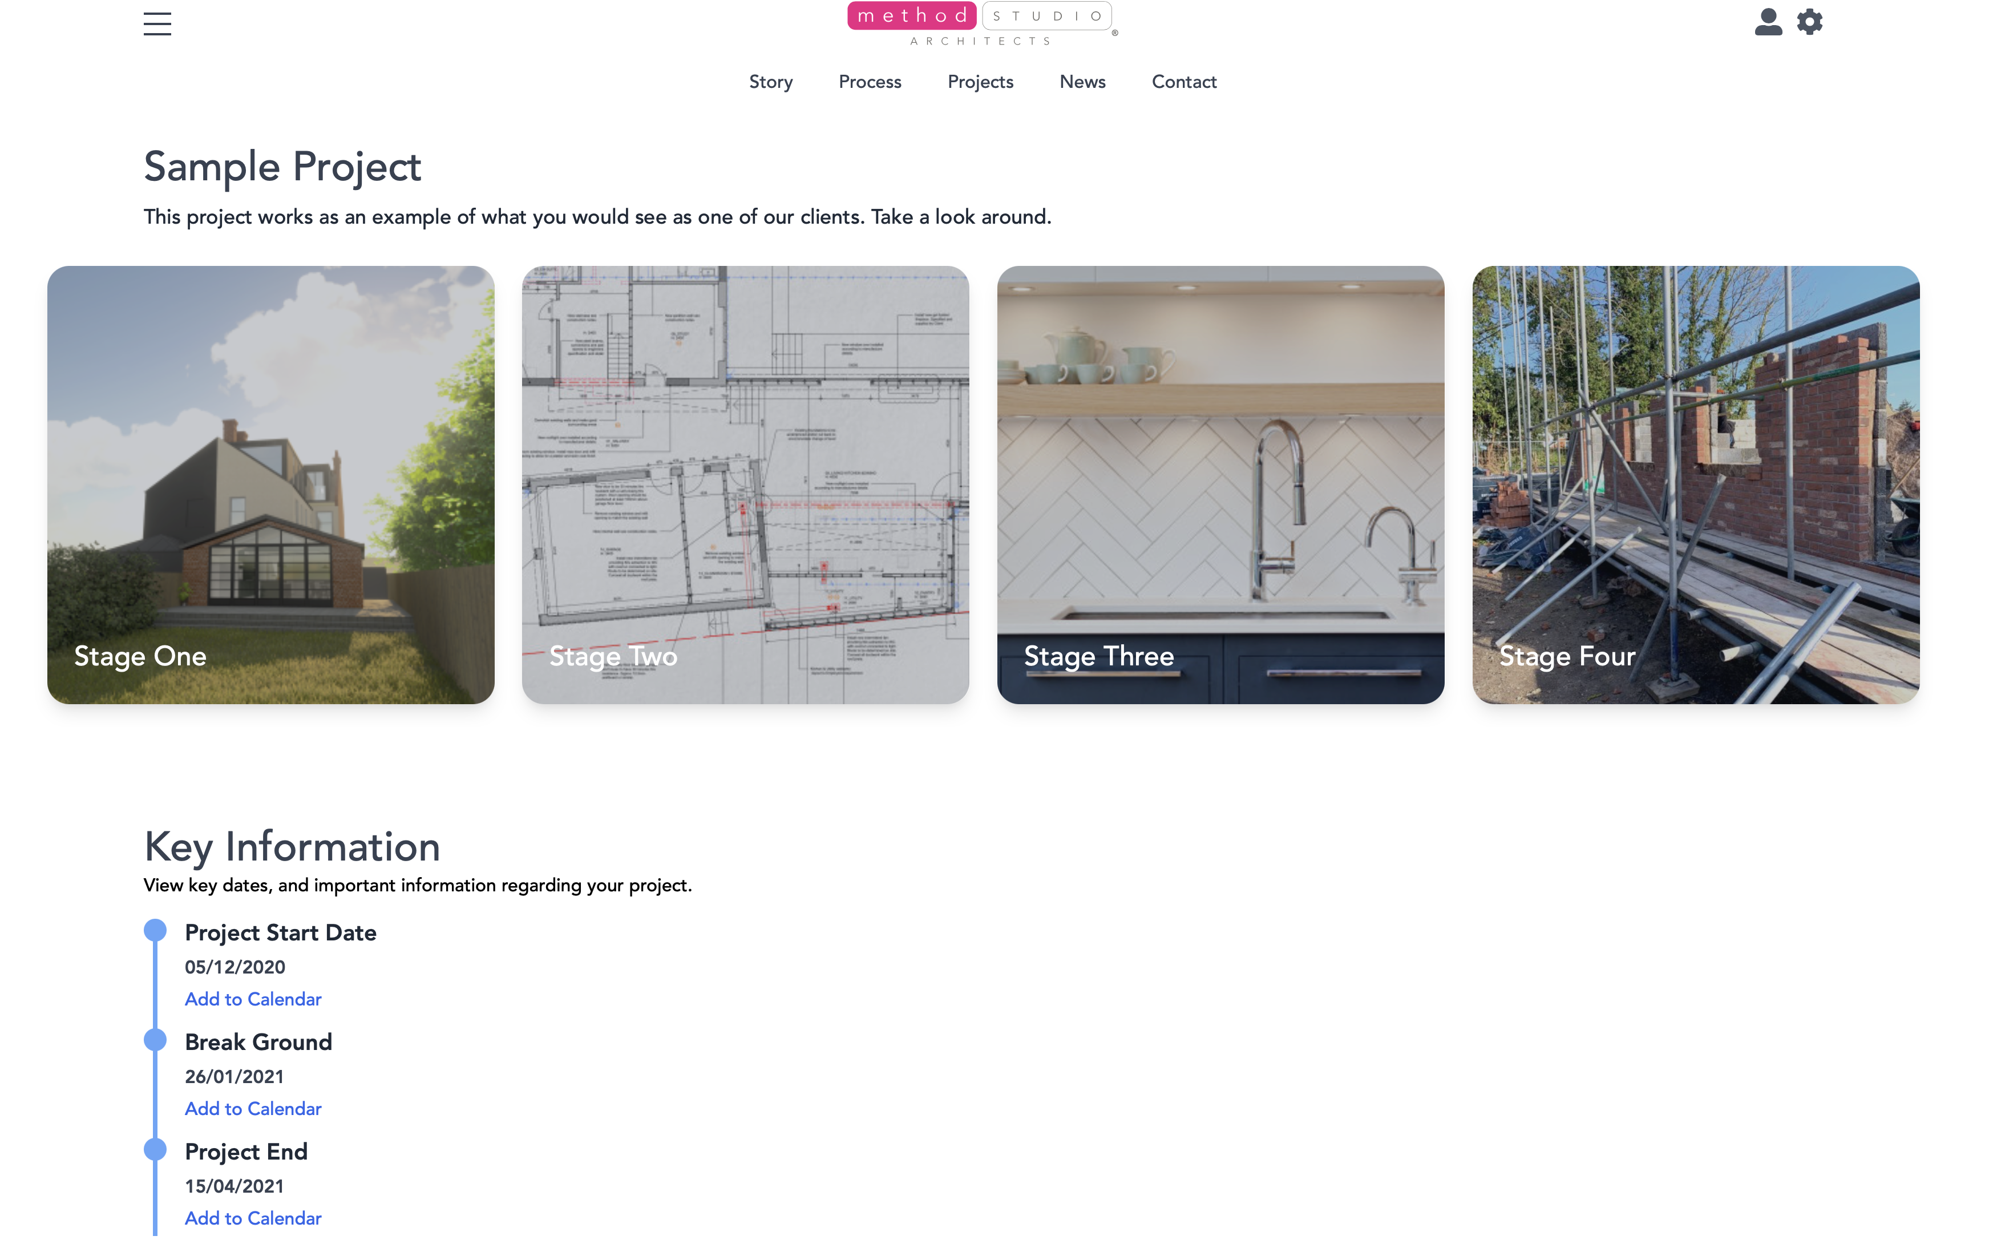Click the Project Start Date timeline dot
2005x1252 pixels.
click(155, 931)
